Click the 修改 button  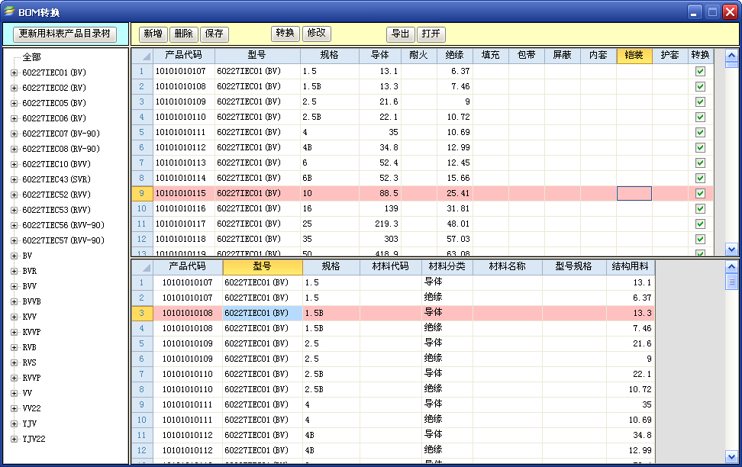click(317, 33)
